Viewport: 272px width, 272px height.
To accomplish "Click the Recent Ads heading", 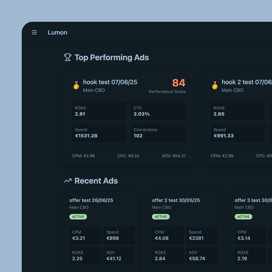I will click(96, 181).
